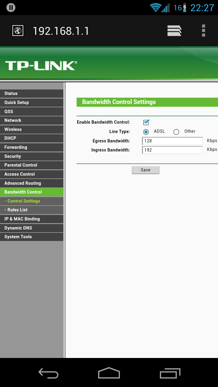Save the bandwidth control settings

tap(145, 170)
